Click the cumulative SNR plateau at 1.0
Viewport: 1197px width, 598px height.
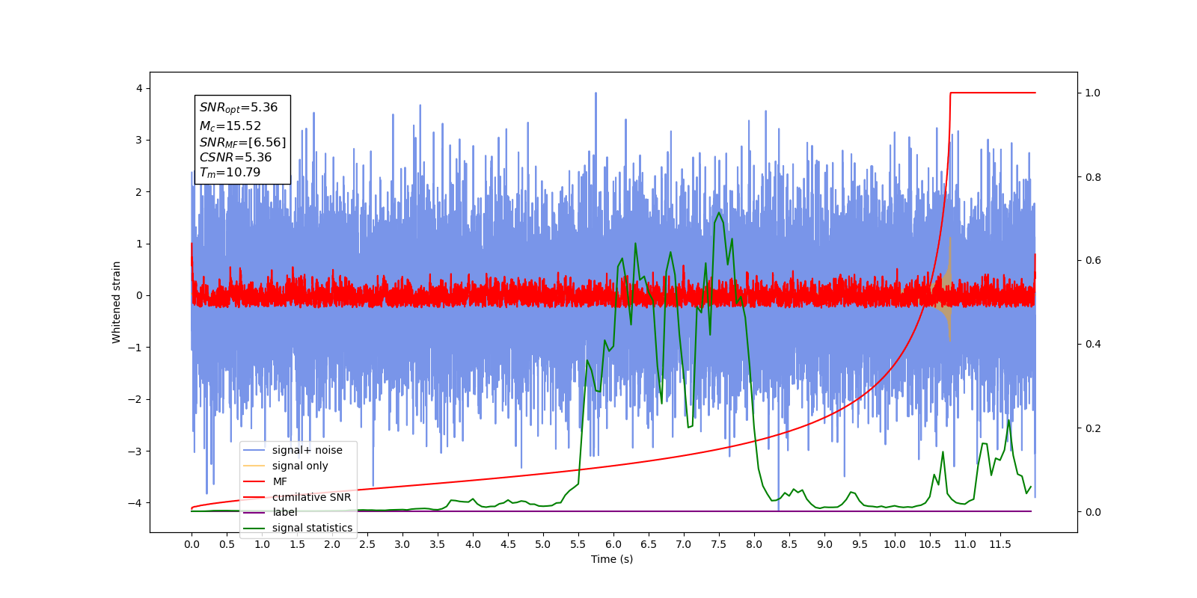[x=993, y=93]
